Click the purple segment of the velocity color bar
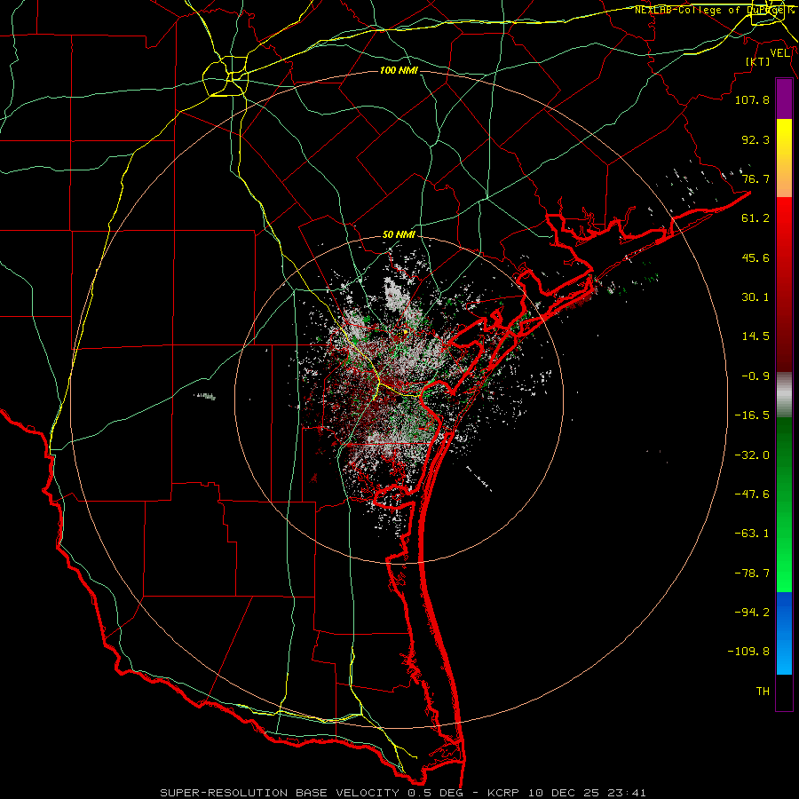Image resolution: width=799 pixels, height=799 pixels. (x=784, y=99)
